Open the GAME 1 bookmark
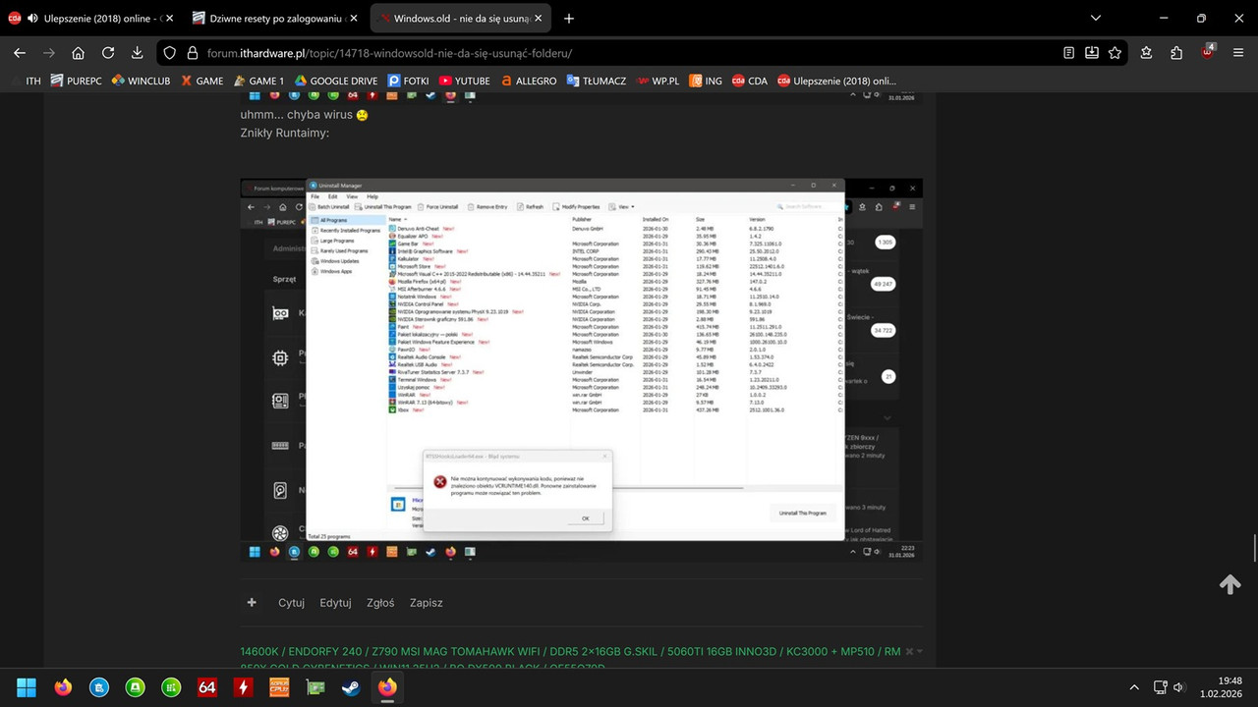The image size is (1258, 707). (257, 81)
